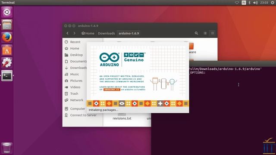The image size is (276, 155).
Task: Open Files manager from the dock
Action: (x=7, y=25)
